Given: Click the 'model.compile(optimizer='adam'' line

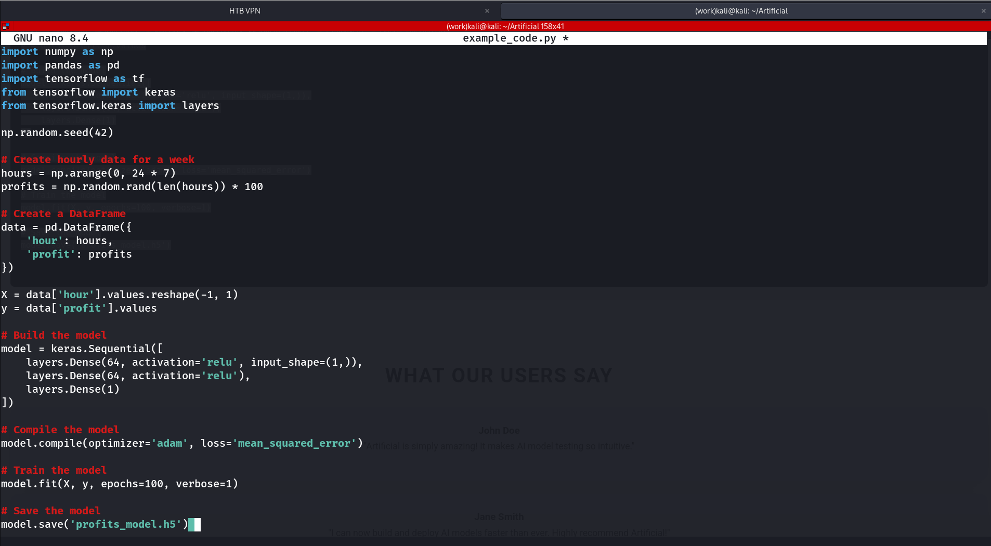Looking at the screenshot, I should pos(182,443).
